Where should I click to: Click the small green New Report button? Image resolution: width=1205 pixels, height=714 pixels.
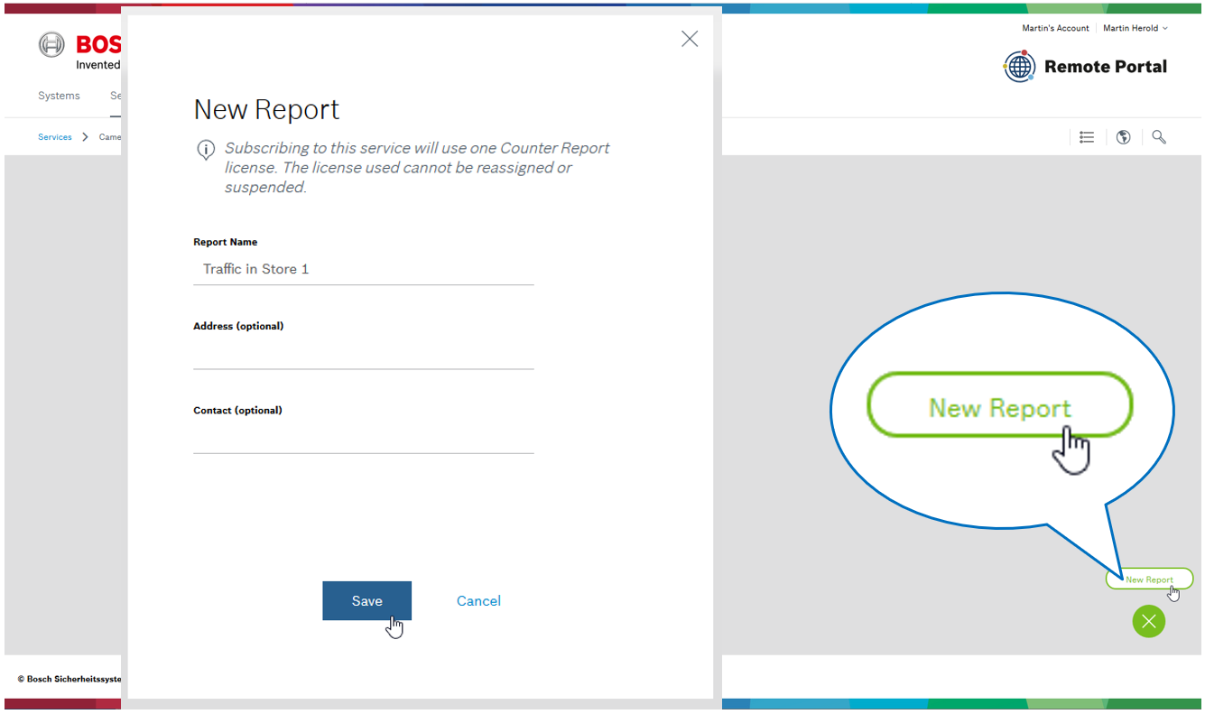[x=1148, y=580]
